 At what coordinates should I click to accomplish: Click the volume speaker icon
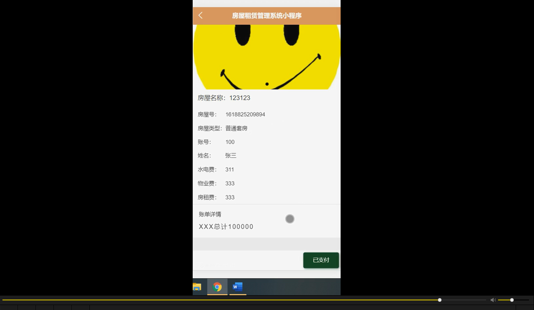pyautogui.click(x=493, y=300)
